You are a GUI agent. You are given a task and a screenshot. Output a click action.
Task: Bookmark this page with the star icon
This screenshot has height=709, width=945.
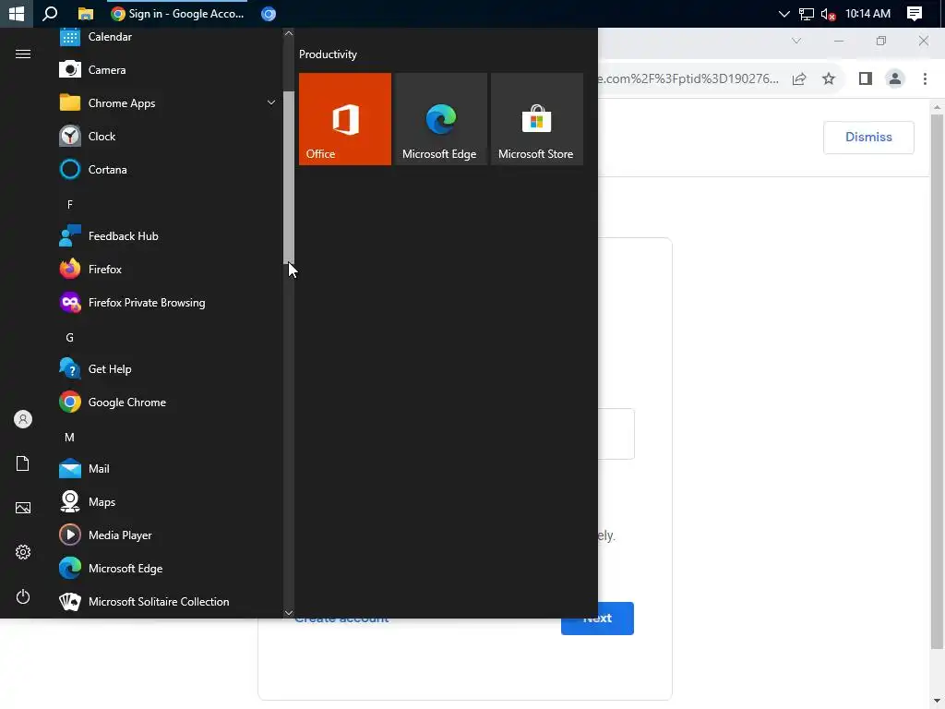(x=829, y=78)
